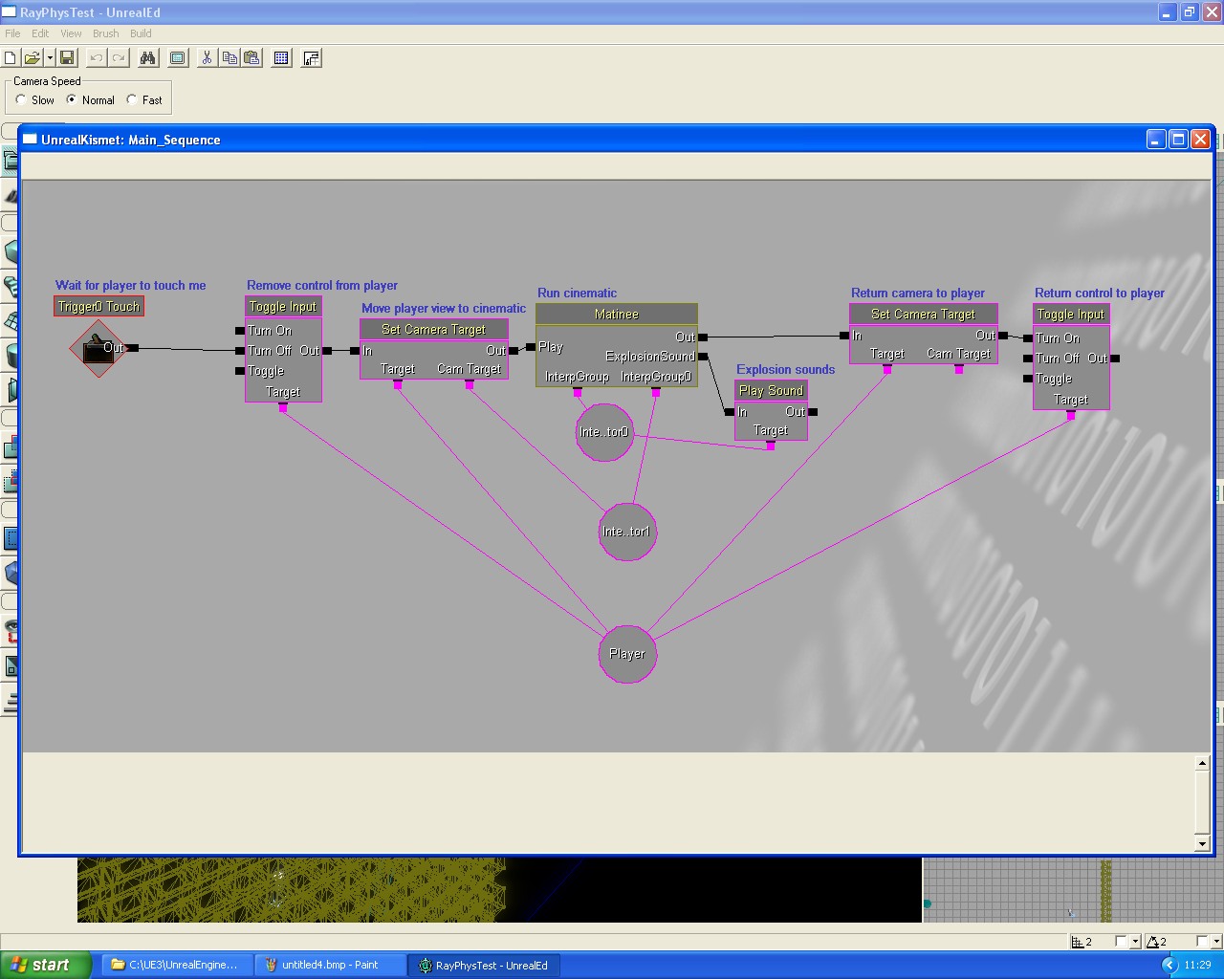Click the scissors Cut icon
This screenshot has height=979, width=1224.
click(207, 58)
